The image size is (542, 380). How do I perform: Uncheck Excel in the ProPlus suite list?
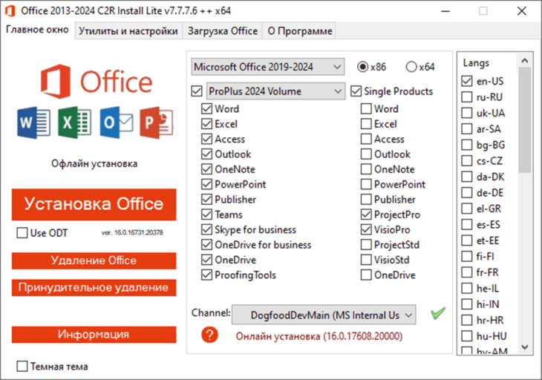pyautogui.click(x=206, y=124)
